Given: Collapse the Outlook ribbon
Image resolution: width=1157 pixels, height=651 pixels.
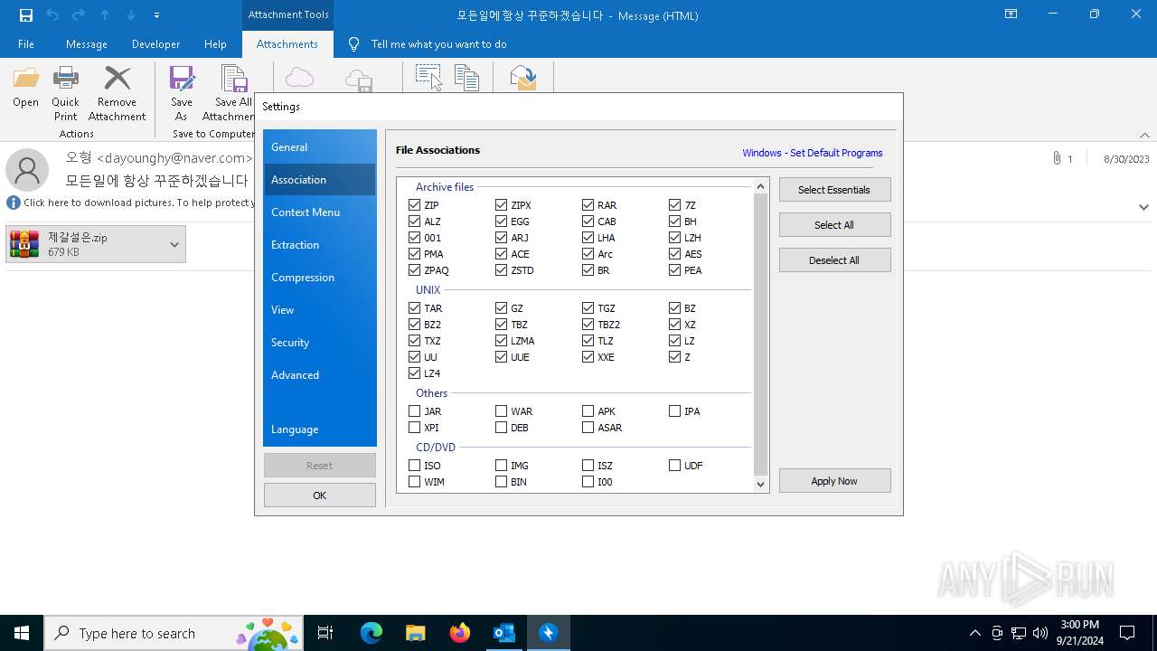Looking at the screenshot, I should (x=1144, y=135).
